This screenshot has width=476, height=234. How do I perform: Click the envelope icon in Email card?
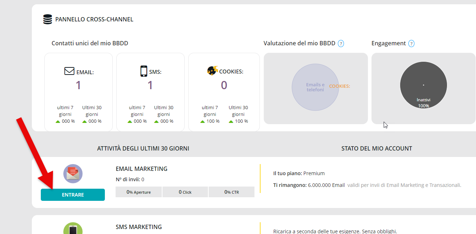click(x=69, y=71)
